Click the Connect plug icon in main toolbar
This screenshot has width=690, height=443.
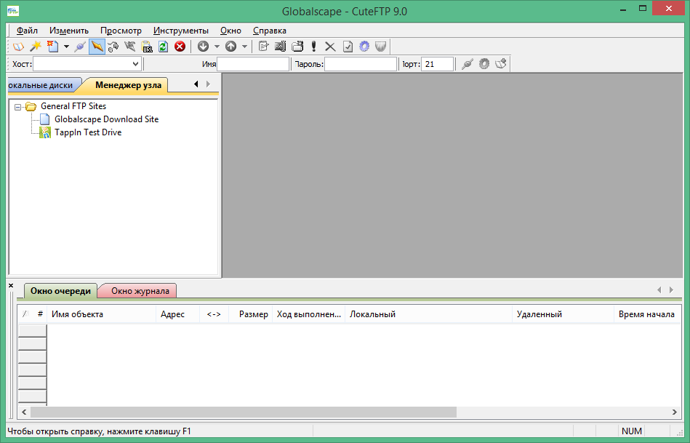[x=80, y=47]
